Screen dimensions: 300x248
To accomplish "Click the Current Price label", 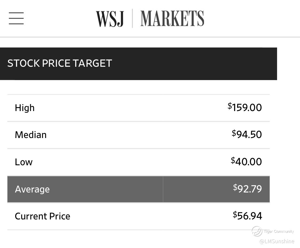I will [x=42, y=216].
